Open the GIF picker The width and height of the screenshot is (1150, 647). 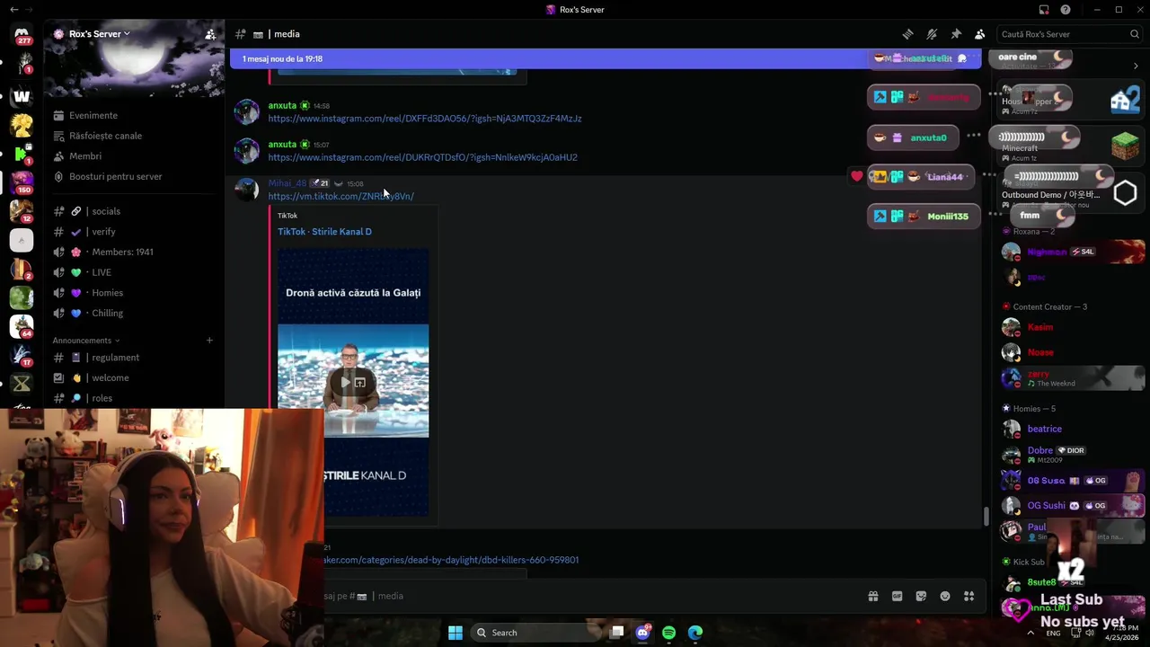(x=897, y=596)
